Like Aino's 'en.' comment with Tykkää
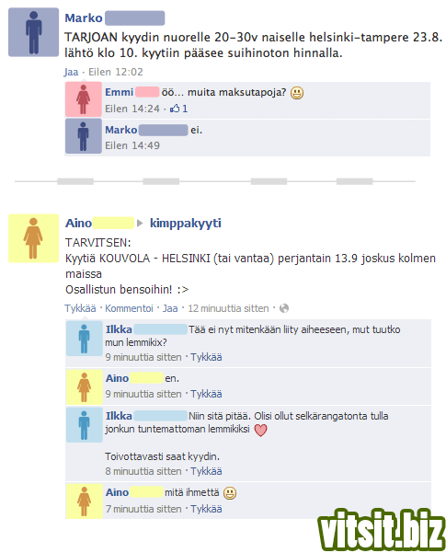The image size is (446, 553). pyautogui.click(x=206, y=394)
